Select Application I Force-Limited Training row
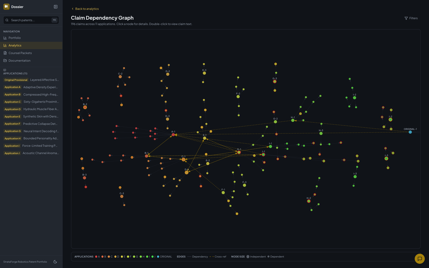 click(31, 146)
